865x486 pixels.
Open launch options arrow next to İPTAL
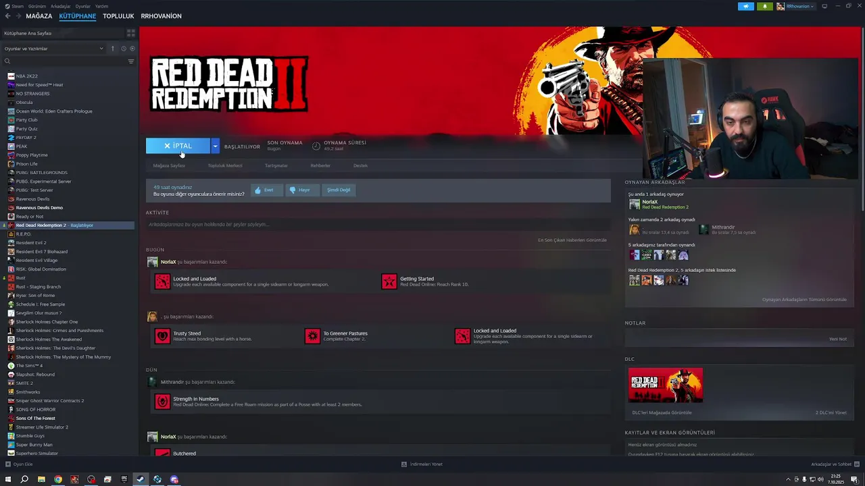click(x=215, y=146)
